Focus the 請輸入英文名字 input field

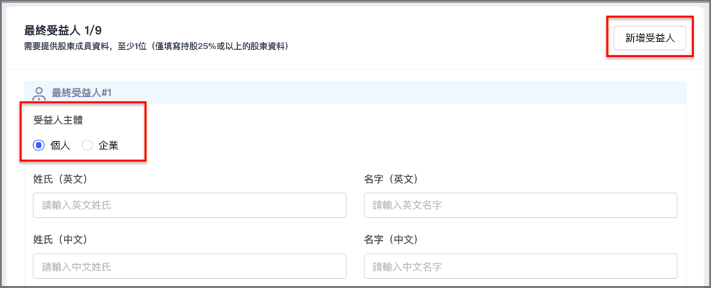tap(521, 205)
